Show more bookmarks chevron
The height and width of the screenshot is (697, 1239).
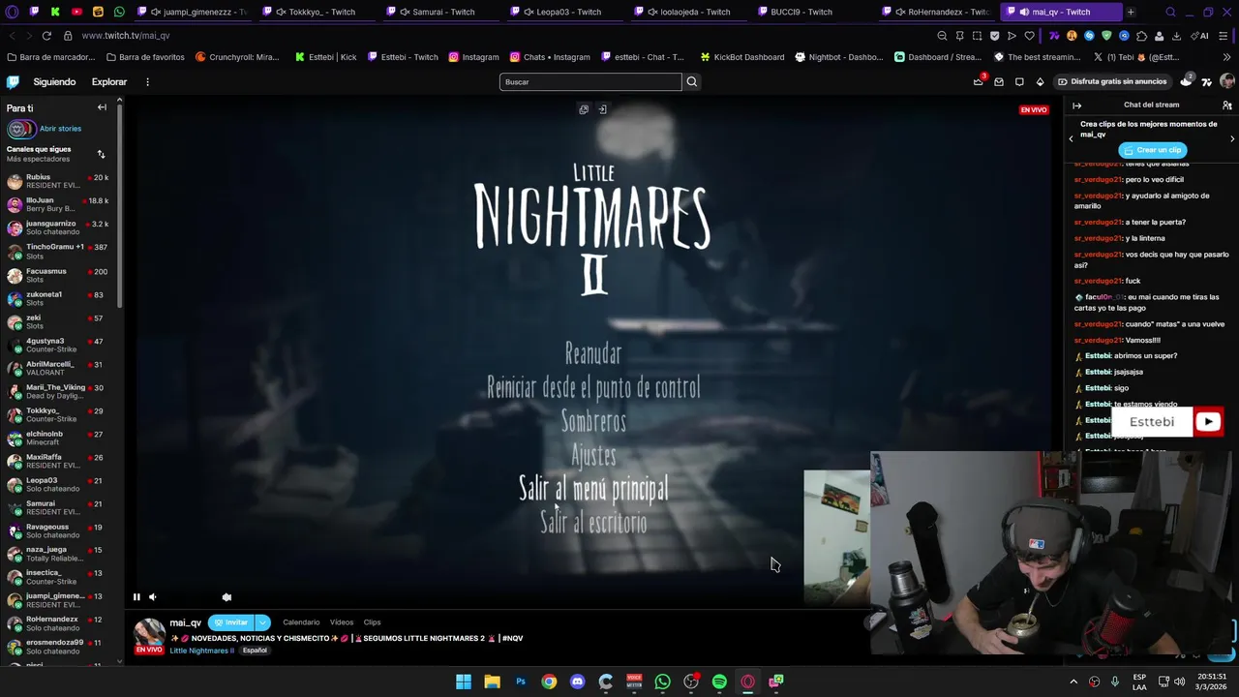click(x=1226, y=57)
